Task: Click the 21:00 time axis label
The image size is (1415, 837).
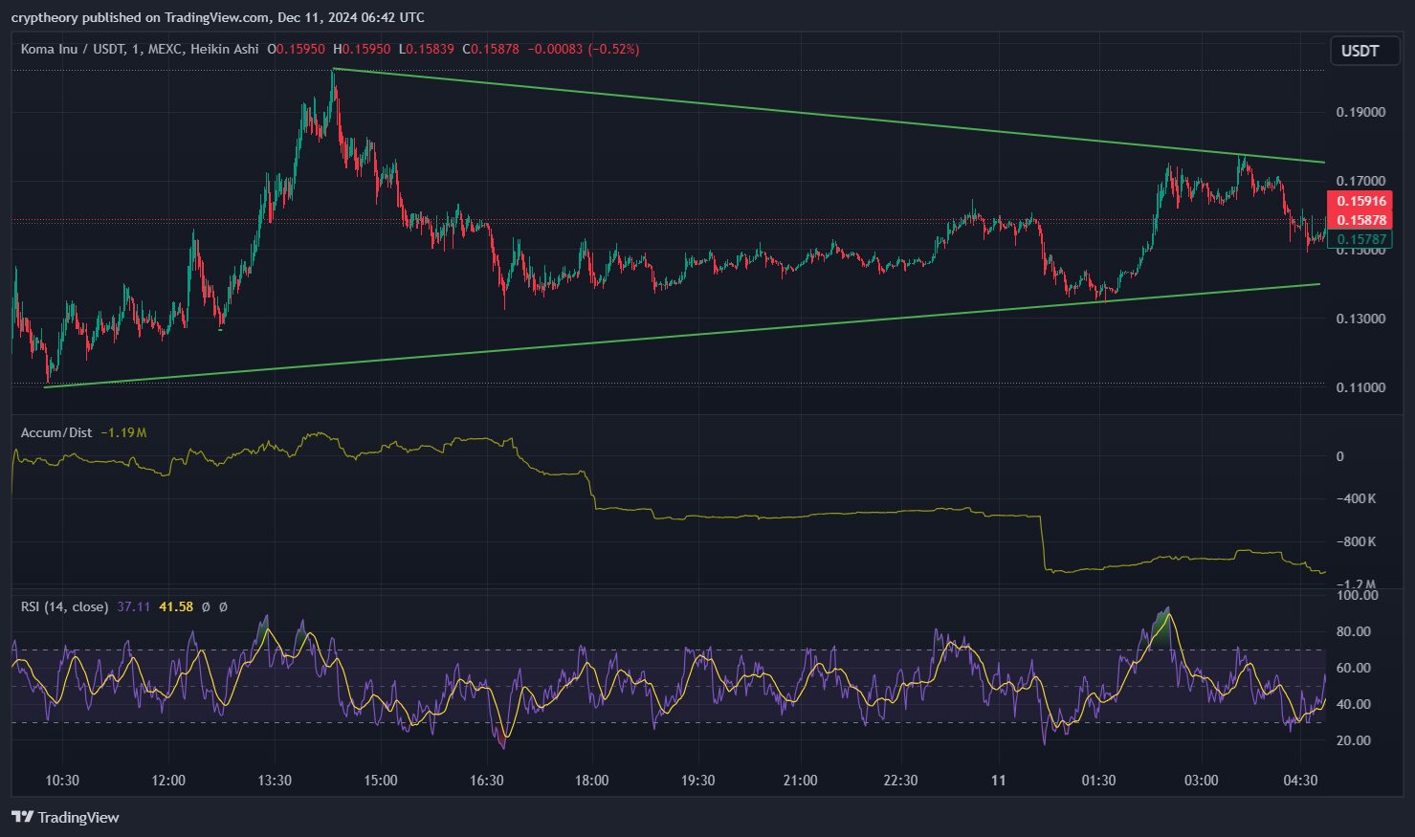Action: coord(800,781)
